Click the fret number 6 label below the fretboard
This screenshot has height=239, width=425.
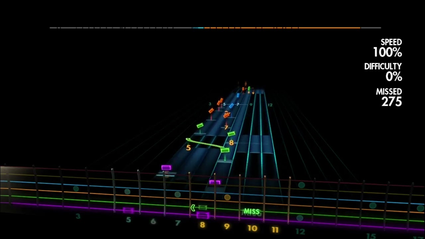[153, 221]
